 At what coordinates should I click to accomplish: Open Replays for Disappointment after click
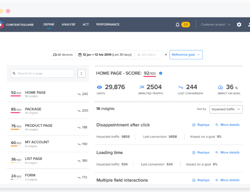pos(201,125)
